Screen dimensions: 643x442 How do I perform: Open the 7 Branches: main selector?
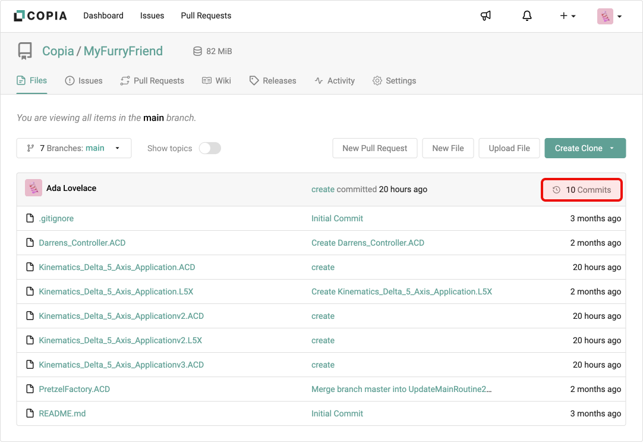(x=74, y=148)
